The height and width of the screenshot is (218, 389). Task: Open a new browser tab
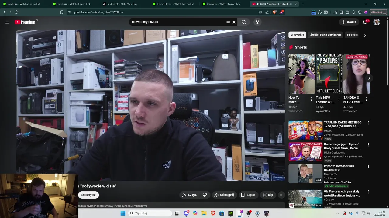(x=303, y=4)
